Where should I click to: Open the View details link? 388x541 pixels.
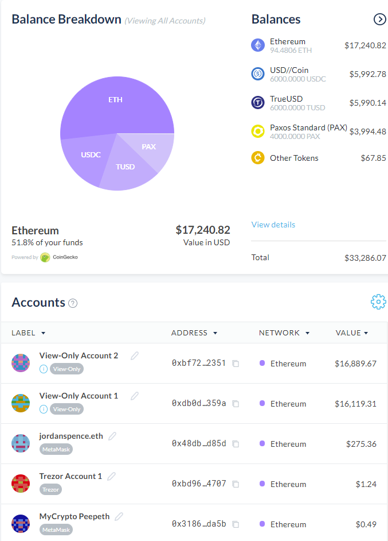(x=273, y=225)
